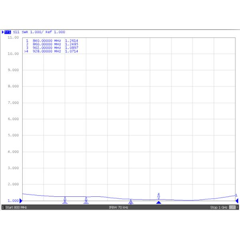Click the solid blue marker 4 stimulus pointer

click(159, 202)
